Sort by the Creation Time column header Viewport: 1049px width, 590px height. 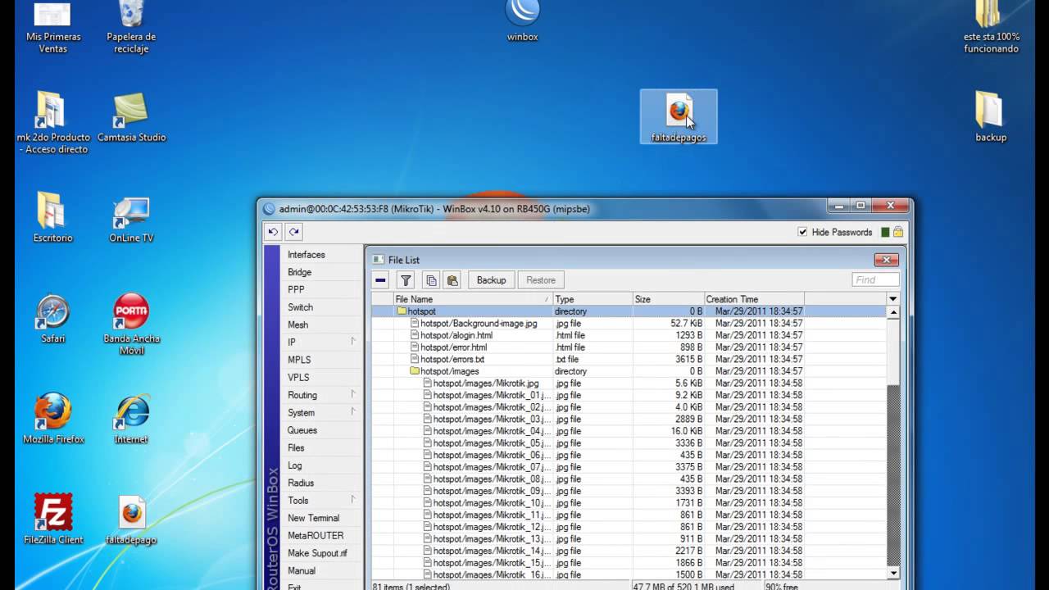(x=754, y=299)
